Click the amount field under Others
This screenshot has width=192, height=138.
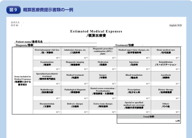(x=166, y=112)
